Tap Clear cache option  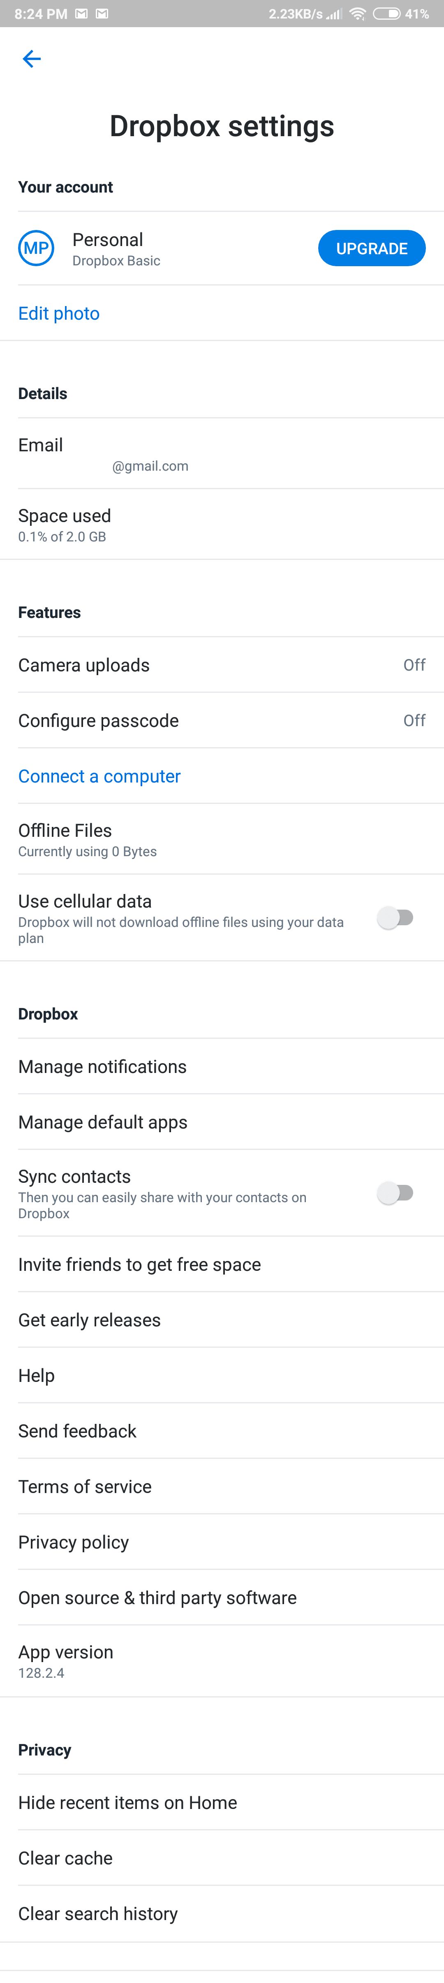point(222,1858)
